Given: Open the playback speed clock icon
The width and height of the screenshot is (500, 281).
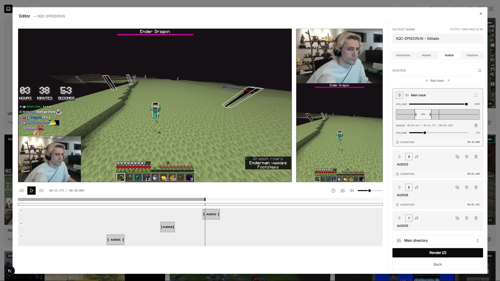Looking at the screenshot, I should pyautogui.click(x=333, y=191).
